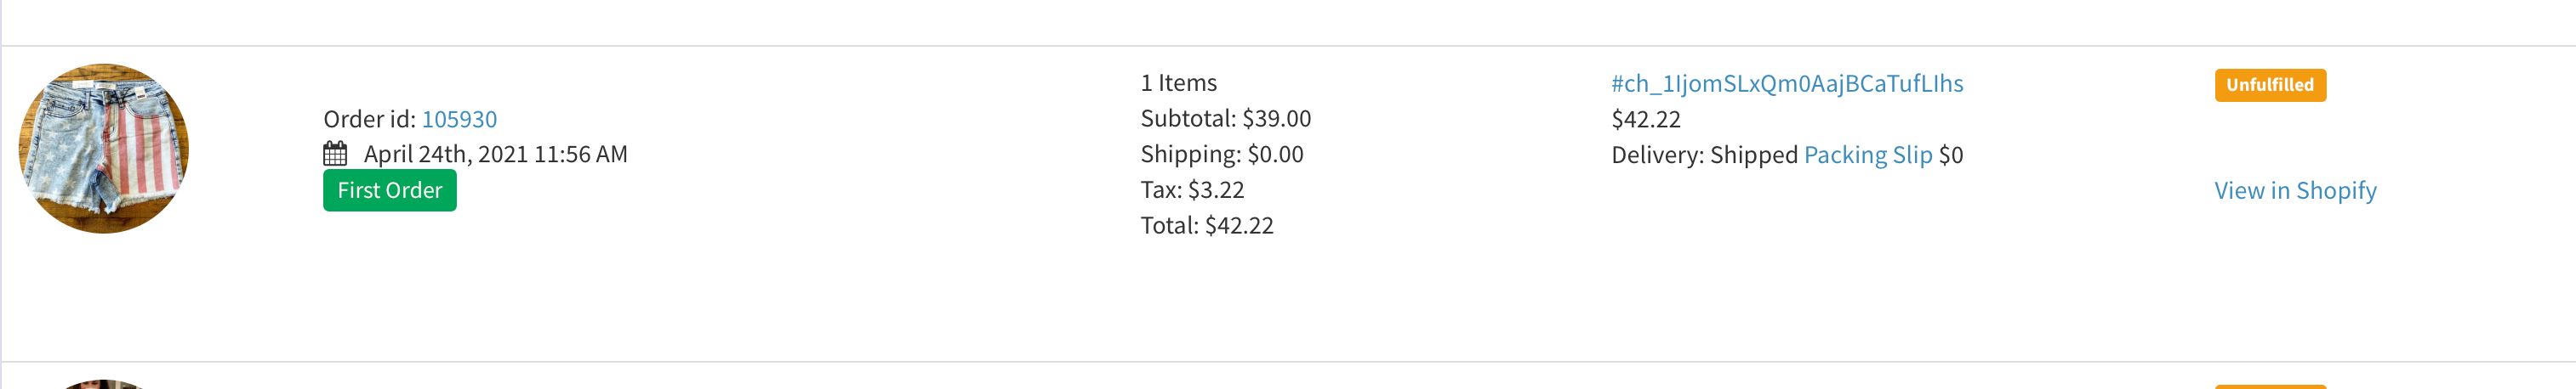Click the green First Order badge
Image resolution: width=2576 pixels, height=389 pixels.
click(390, 189)
